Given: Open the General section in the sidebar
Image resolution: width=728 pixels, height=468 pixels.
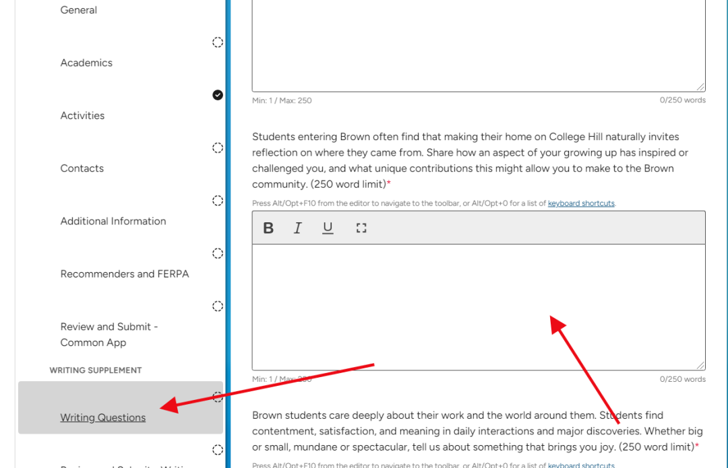Looking at the screenshot, I should click(x=79, y=10).
